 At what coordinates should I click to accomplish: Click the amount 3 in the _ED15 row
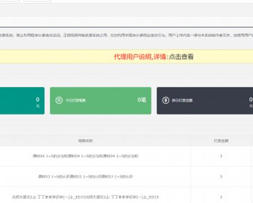coord(221,197)
